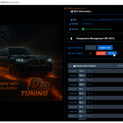123x123 pixels.
Task: Click the Temp 11 label
Action: click(x=73, y=116)
